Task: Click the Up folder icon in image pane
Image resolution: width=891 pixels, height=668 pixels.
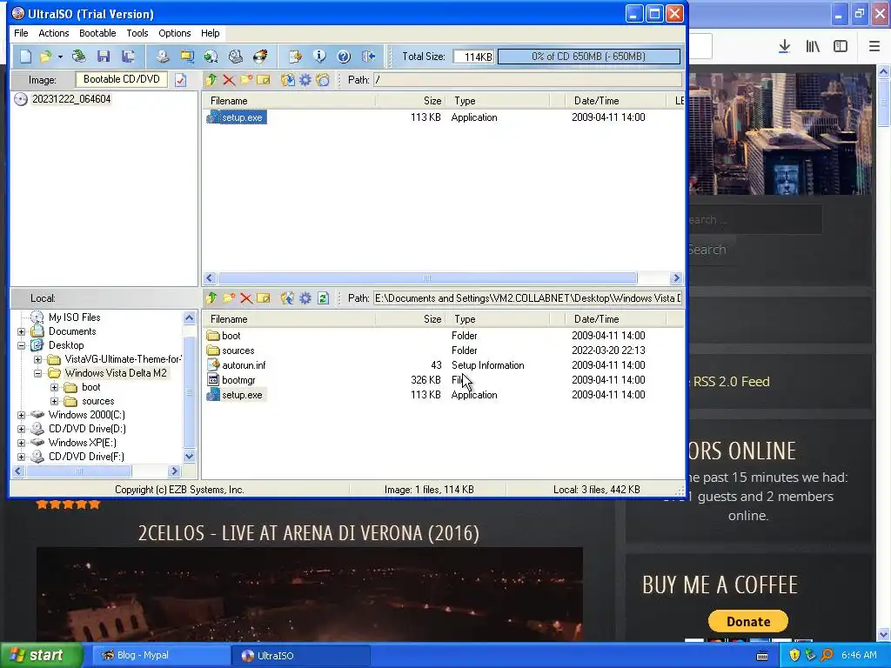Action: (x=211, y=80)
